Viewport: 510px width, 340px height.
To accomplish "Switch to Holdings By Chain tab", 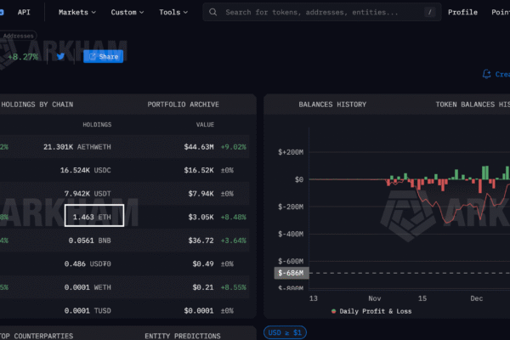I will pos(37,105).
